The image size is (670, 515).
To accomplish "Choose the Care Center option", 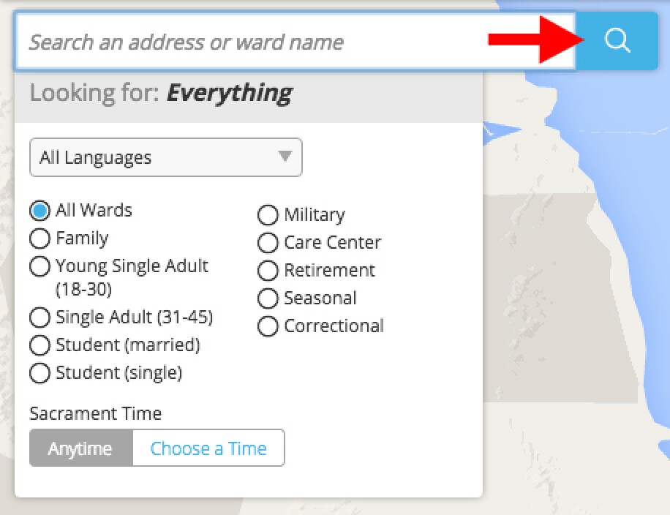I will pos(268,243).
